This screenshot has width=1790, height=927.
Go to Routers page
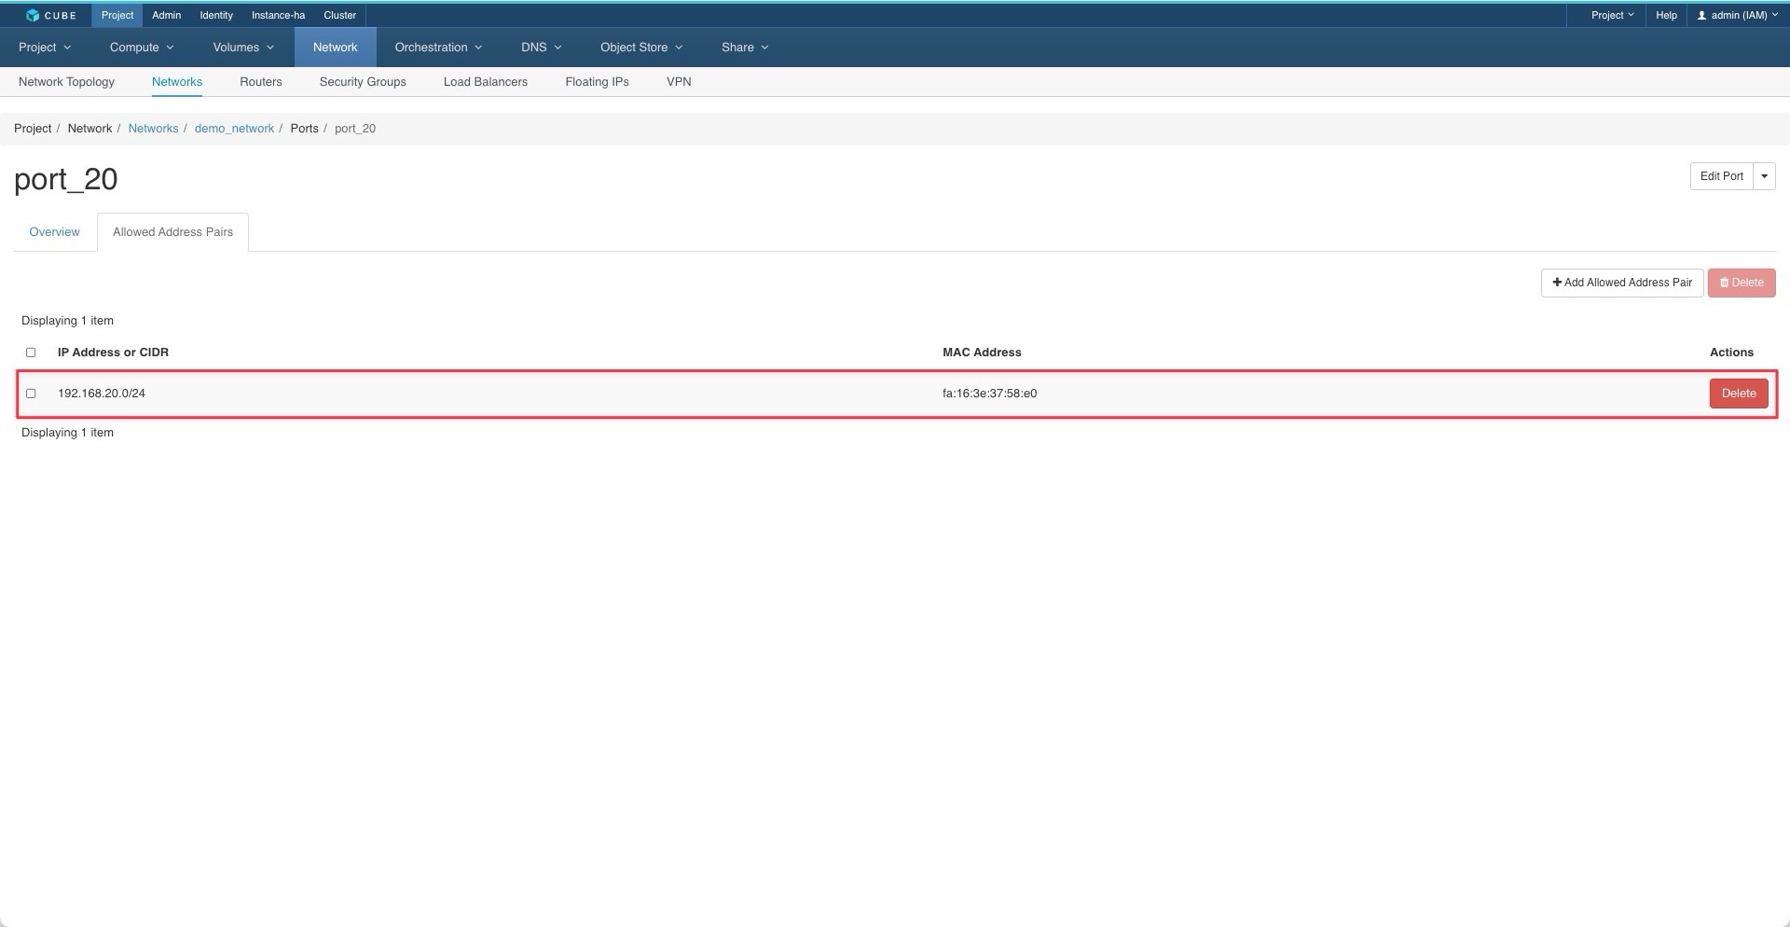[x=261, y=82]
